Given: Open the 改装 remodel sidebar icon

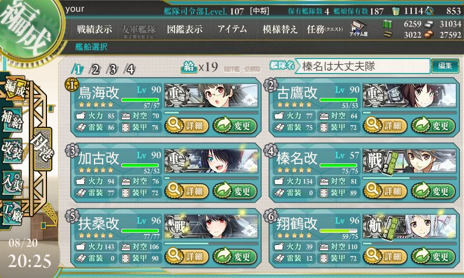Looking at the screenshot, I should click(12, 151).
